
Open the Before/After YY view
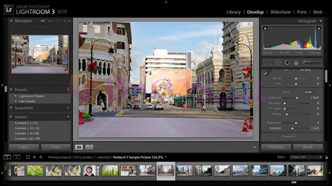(89, 147)
